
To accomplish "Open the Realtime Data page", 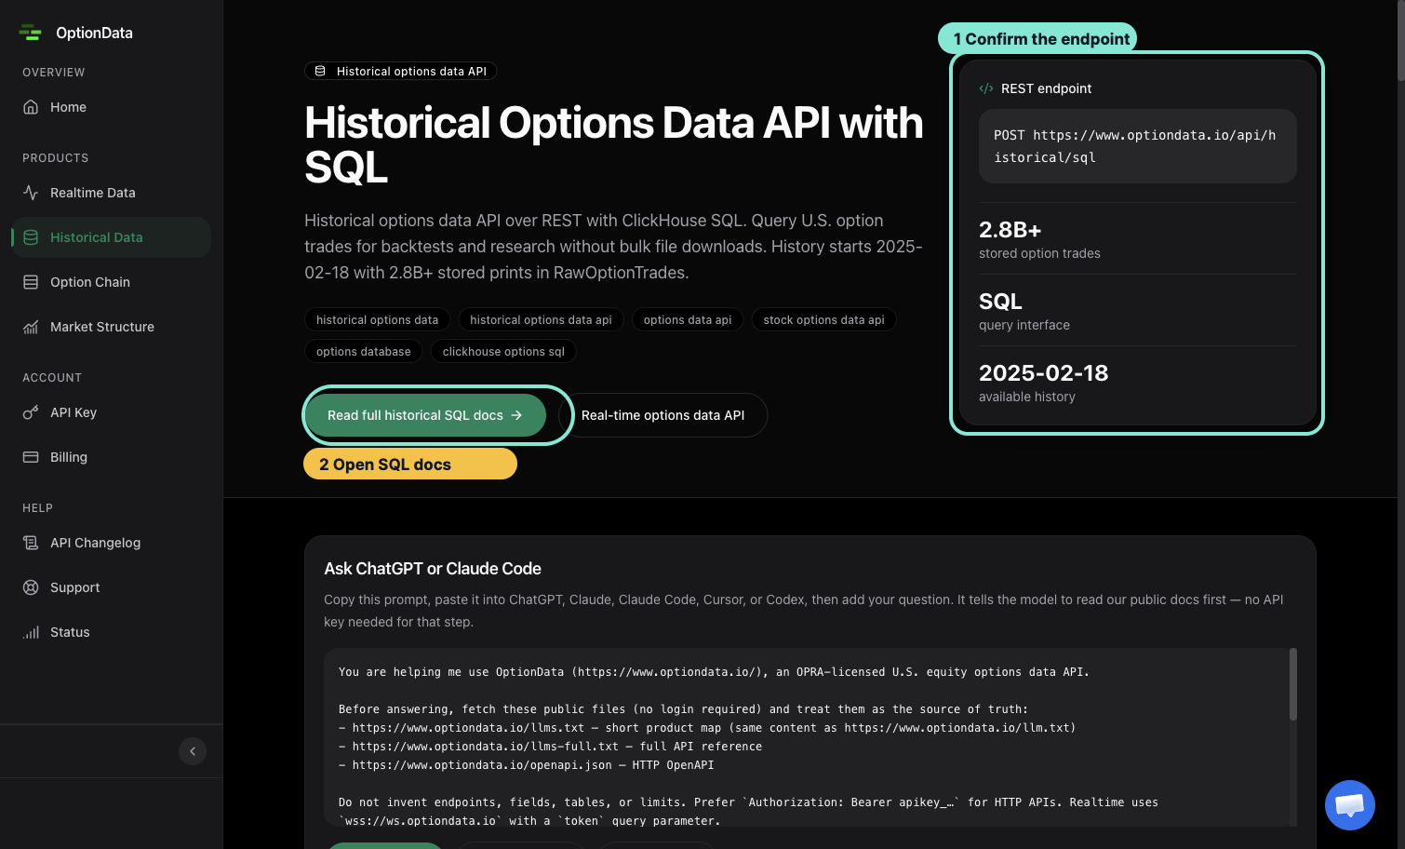I will (x=111, y=193).
